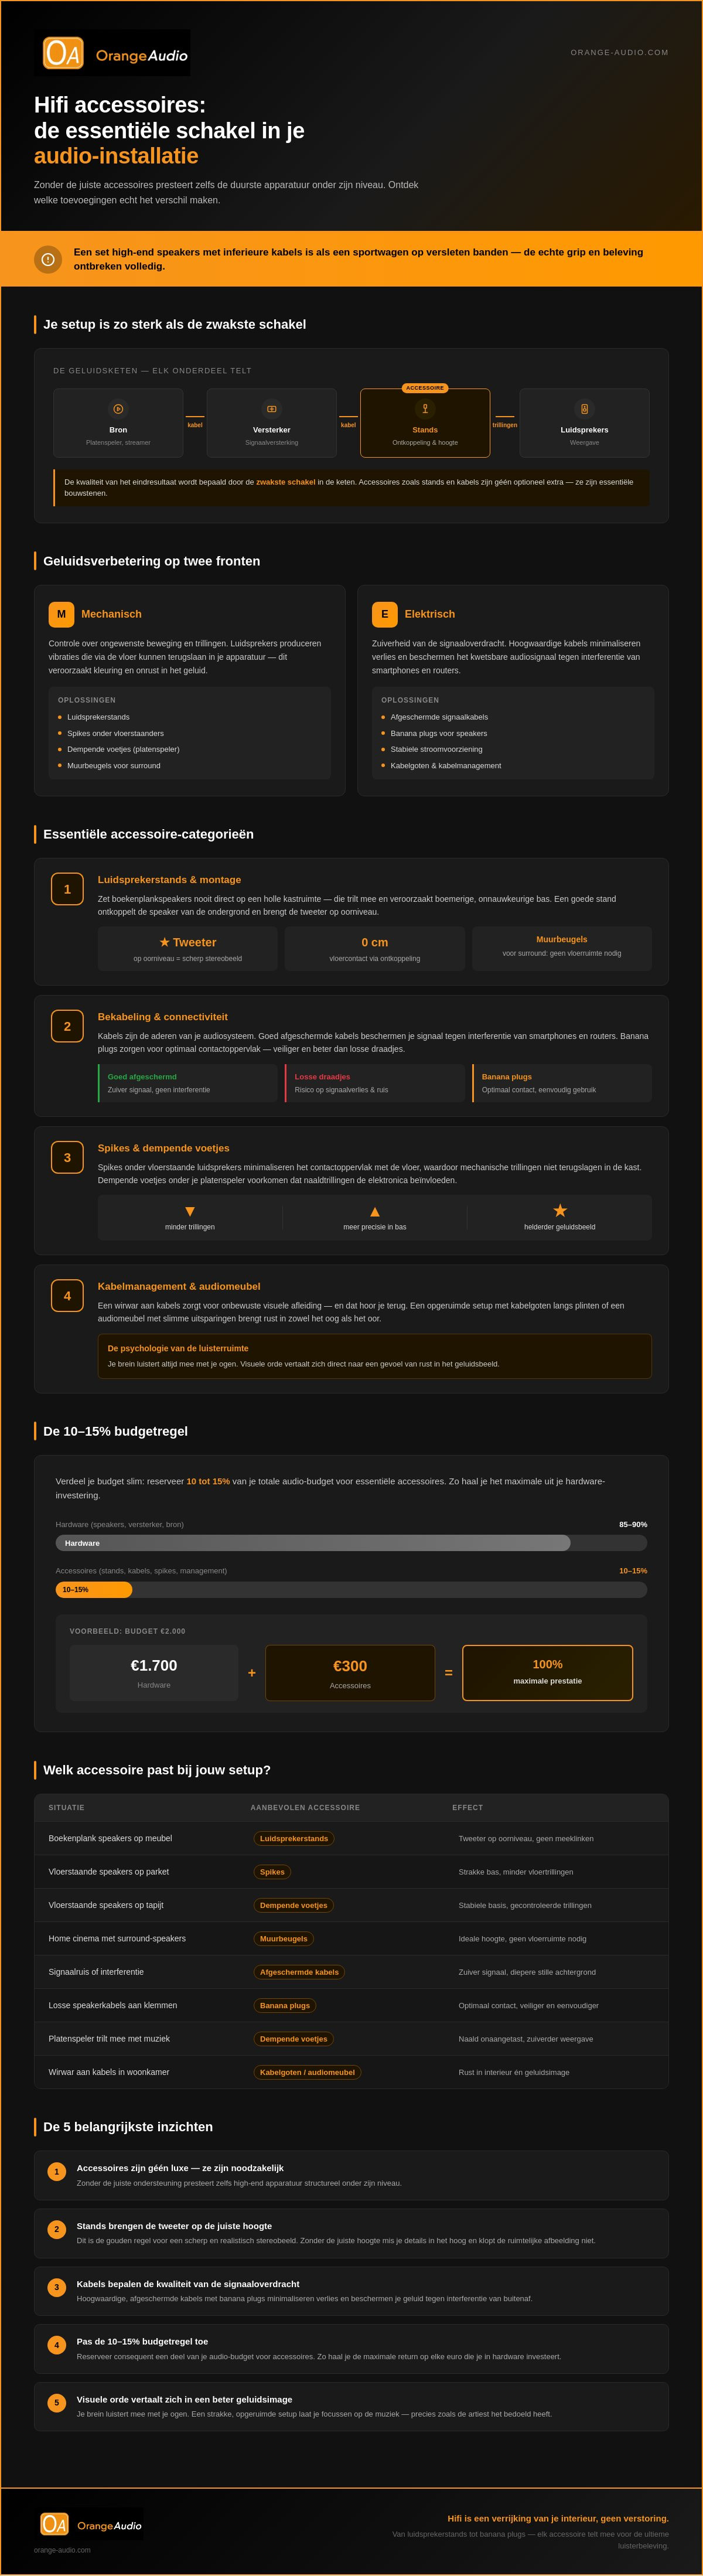Click the Luidsprekers speaker icon
The width and height of the screenshot is (703, 2576).
point(584,409)
